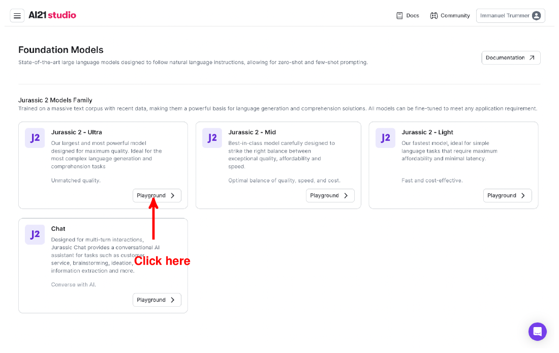This screenshot has width=559, height=353.
Task: Click the chevron on Jurassic 2 - Light Playground
Action: [x=523, y=196]
